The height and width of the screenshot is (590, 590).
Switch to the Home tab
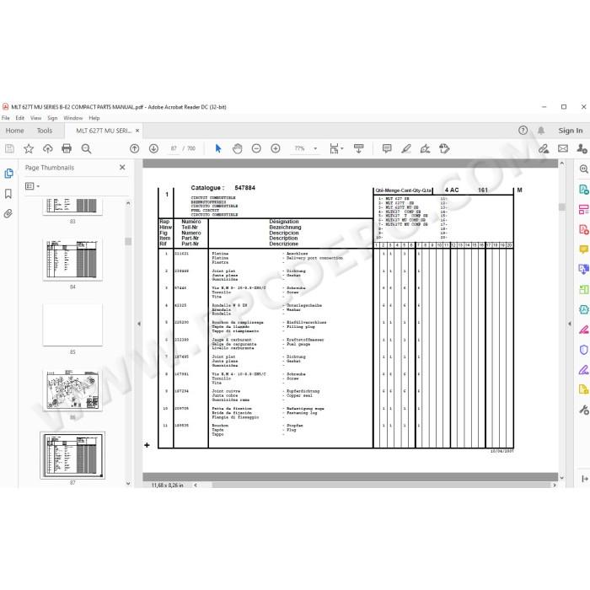pos(14,131)
